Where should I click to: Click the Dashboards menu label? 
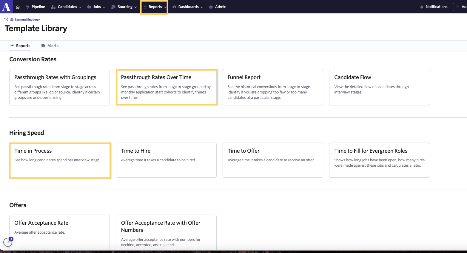189,7
